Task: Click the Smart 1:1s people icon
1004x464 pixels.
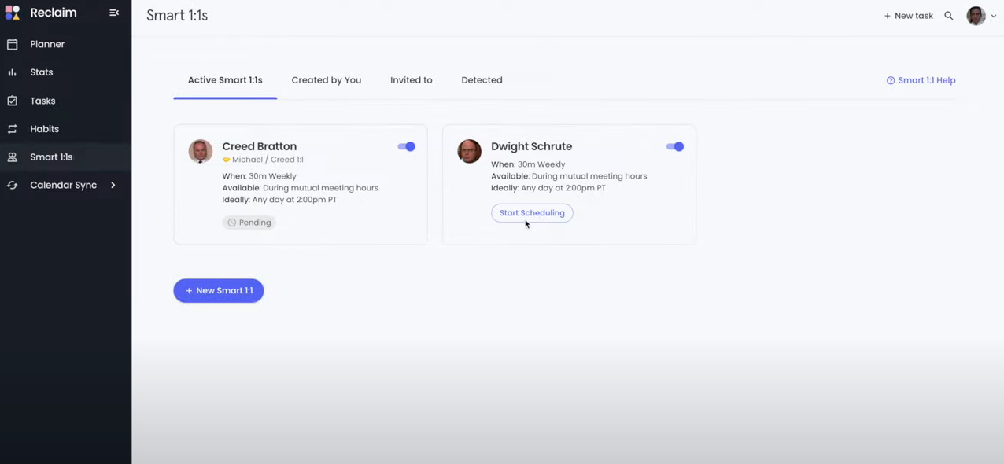Action: [x=12, y=157]
